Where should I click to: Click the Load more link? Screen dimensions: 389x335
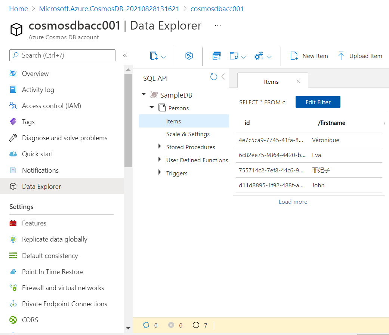pyautogui.click(x=293, y=202)
